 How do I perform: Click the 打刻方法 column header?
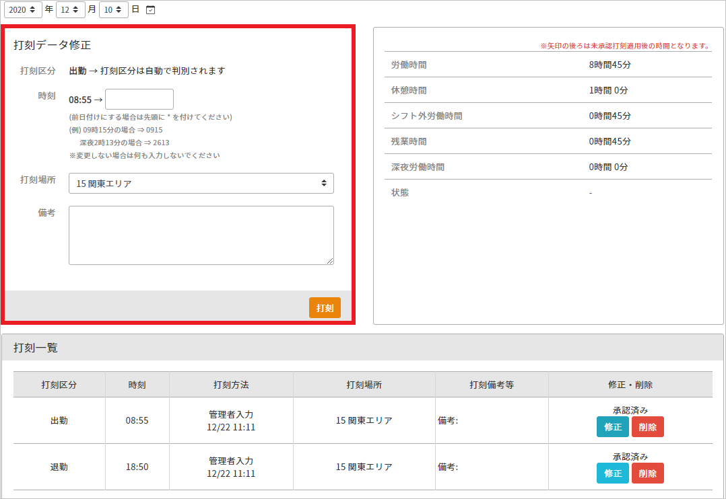click(231, 385)
